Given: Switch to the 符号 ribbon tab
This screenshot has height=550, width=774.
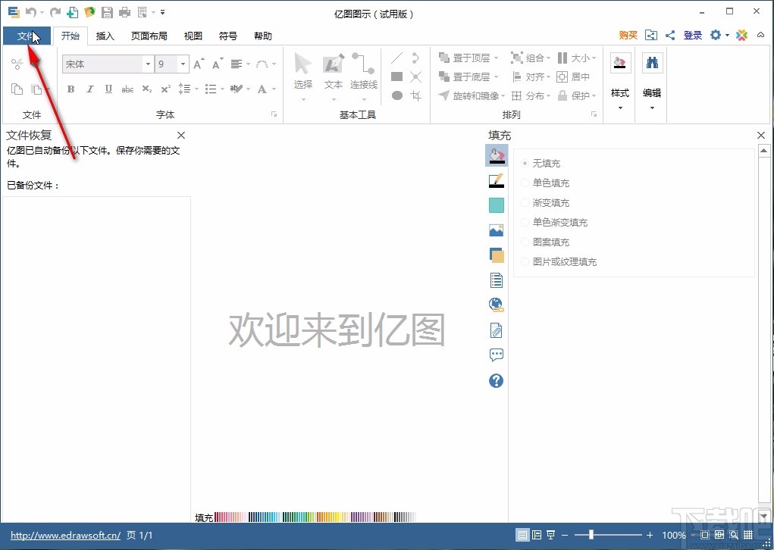Looking at the screenshot, I should click(x=228, y=36).
